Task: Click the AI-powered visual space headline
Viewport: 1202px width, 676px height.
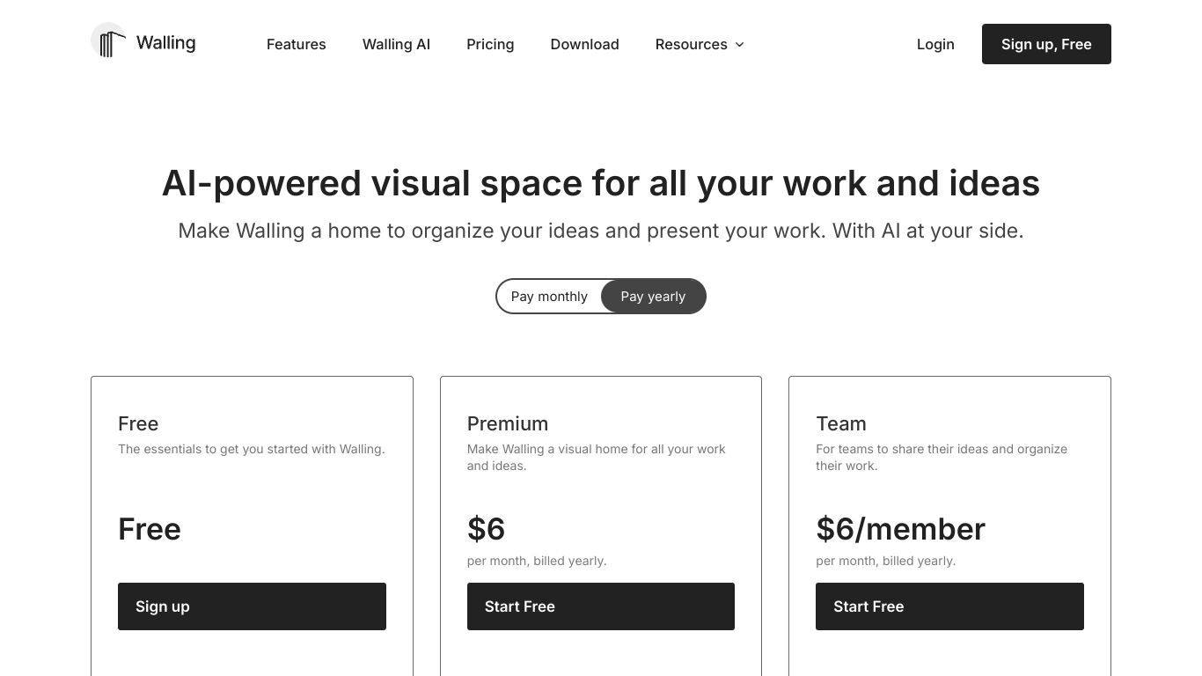Action: pos(601,183)
